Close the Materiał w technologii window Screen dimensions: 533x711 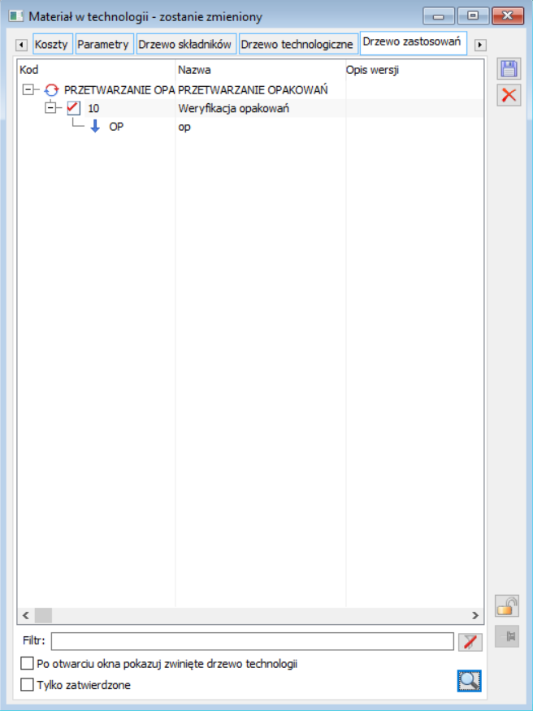[x=508, y=16]
